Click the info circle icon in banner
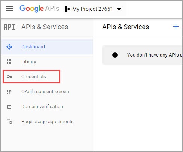183x152 pixels. click(x=115, y=55)
